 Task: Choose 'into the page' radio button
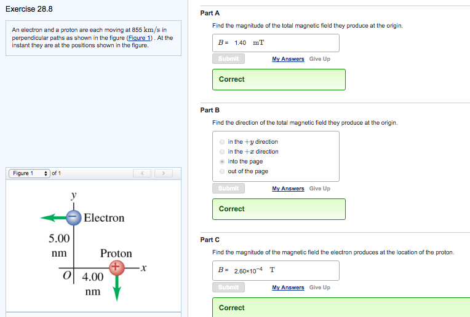(x=222, y=162)
